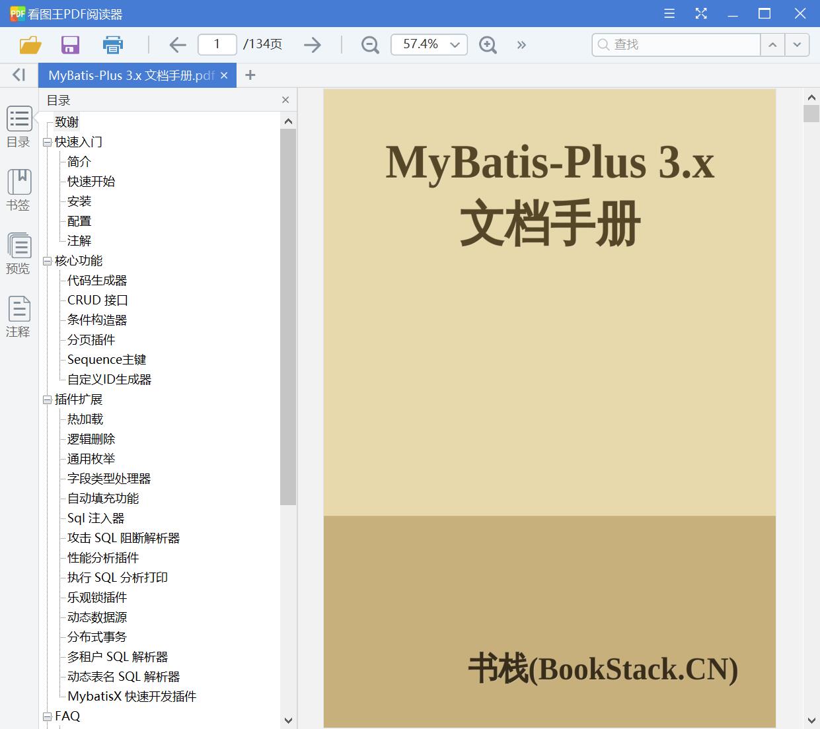The image size is (820, 729).
Task: Open the 目录 outline panel in sidebar
Action: 19,127
